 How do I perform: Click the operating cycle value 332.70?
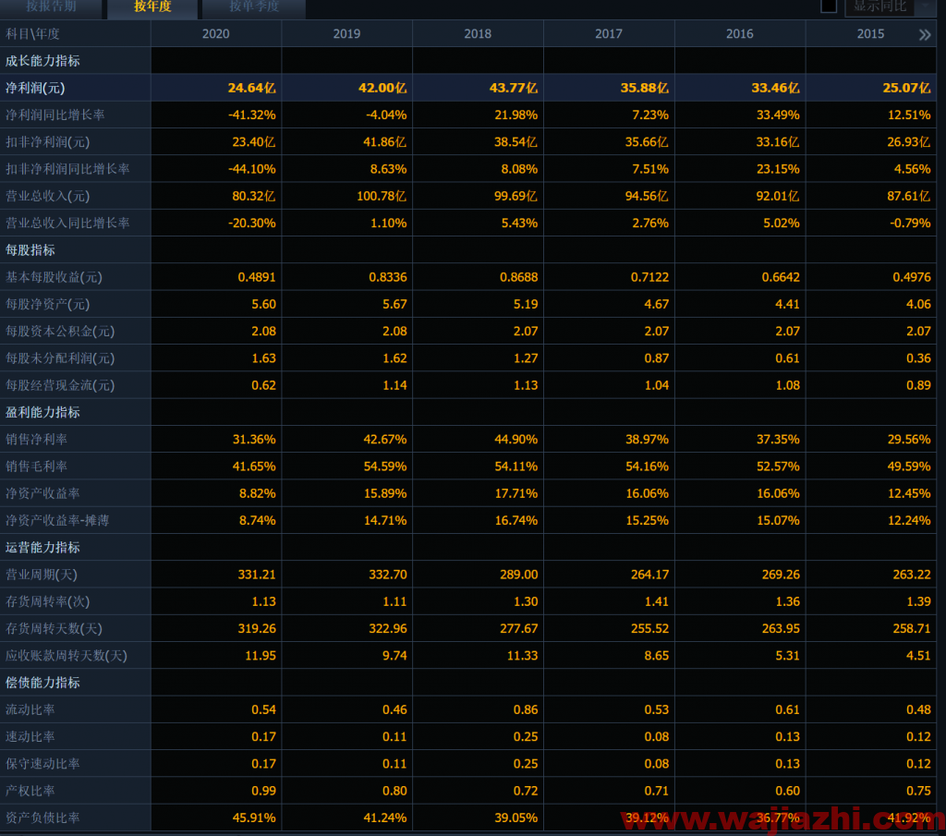(388, 575)
